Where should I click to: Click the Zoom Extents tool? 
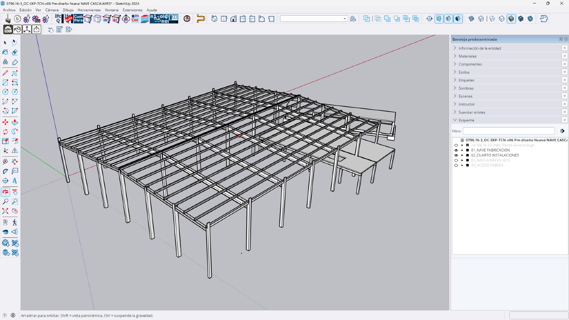pos(5,211)
